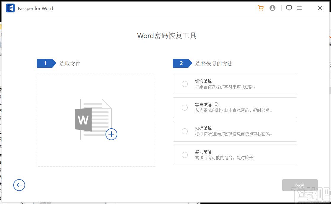Click the Passper for Word app logo
The width and height of the screenshot is (331, 204).
pos(10,8)
